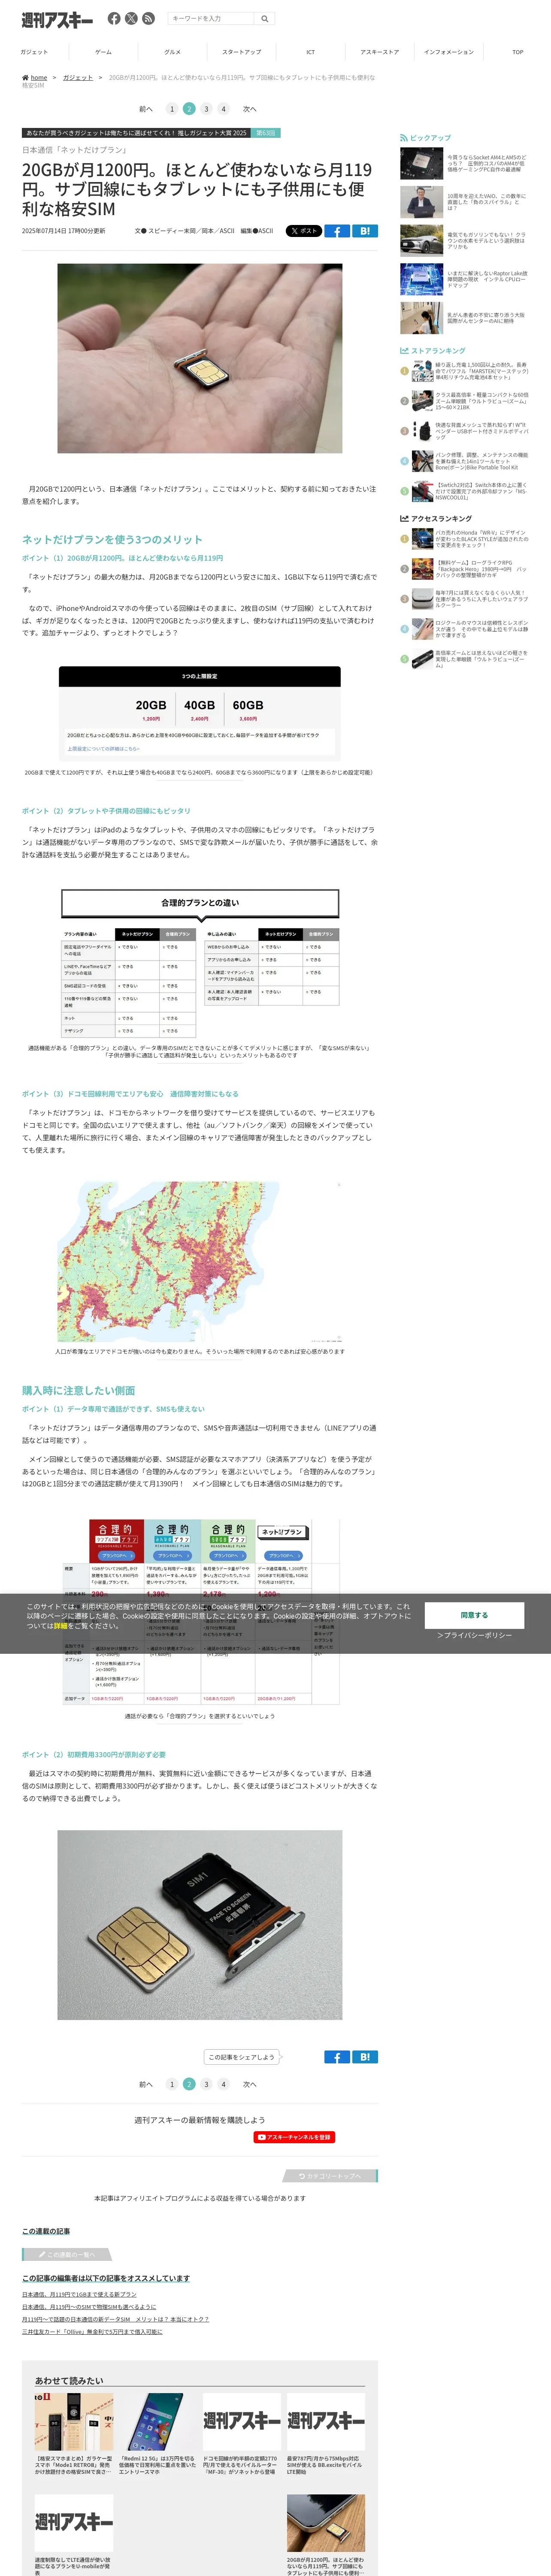Share via Facebook button next to X ポスト
Image resolution: width=551 pixels, height=2576 pixels.
[337, 231]
